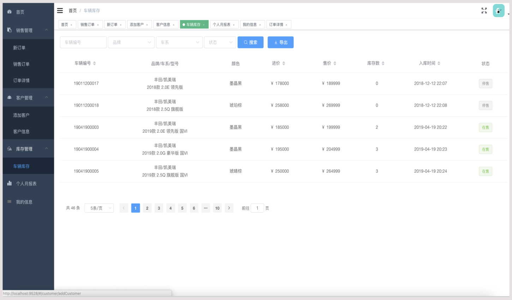This screenshot has height=300, width=512.
Task: Click price ¥ 269999 cell
Action: (331, 105)
